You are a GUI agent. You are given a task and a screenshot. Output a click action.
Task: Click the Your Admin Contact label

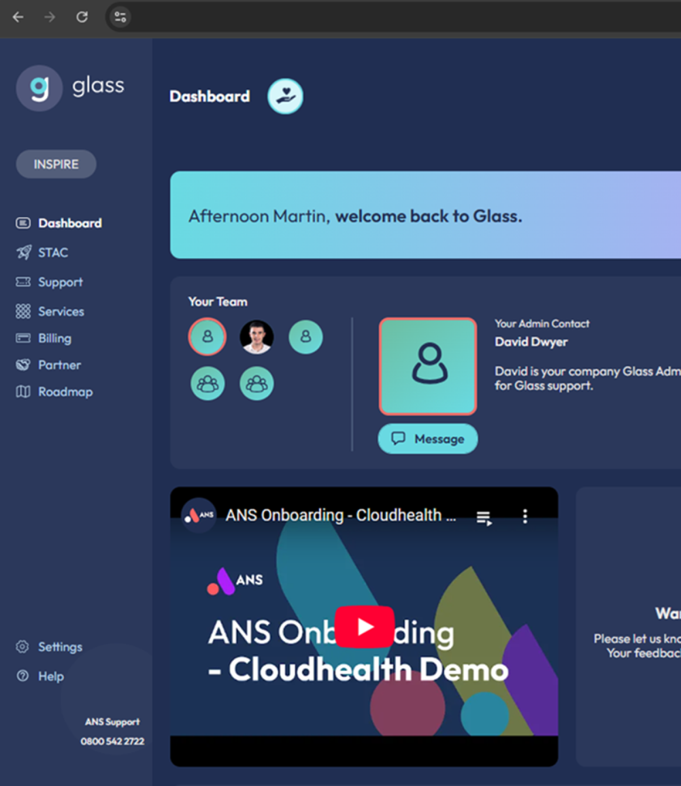click(542, 324)
